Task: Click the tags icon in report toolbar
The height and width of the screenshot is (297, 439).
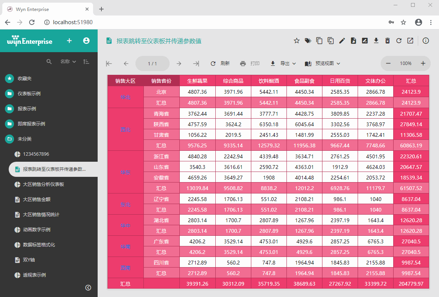Action: tap(308, 41)
